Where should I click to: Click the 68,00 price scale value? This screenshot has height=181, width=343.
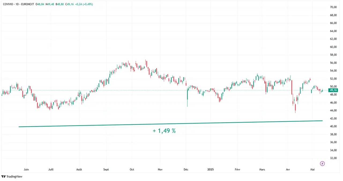point(333,15)
